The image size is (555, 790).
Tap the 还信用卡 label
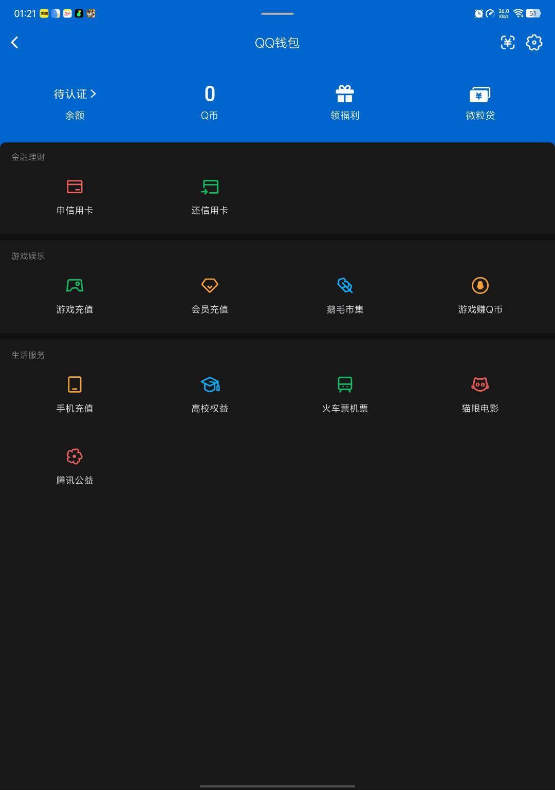point(210,210)
